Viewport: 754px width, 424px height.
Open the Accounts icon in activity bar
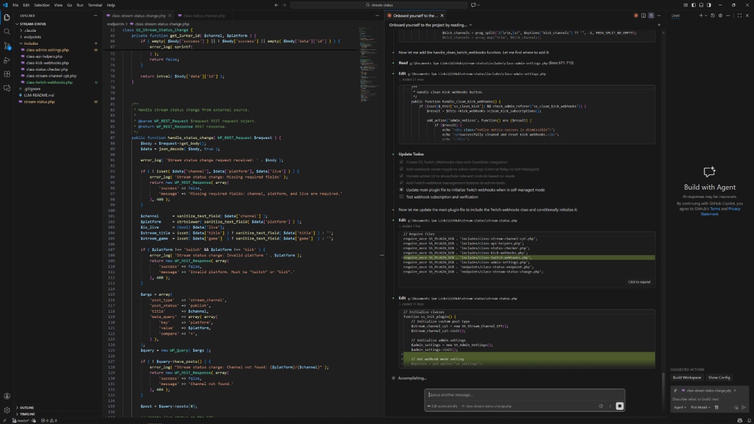point(6,396)
